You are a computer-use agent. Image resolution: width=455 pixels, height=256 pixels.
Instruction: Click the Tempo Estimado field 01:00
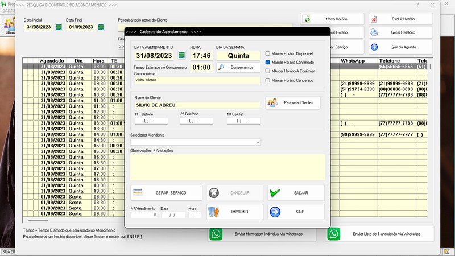tap(201, 67)
